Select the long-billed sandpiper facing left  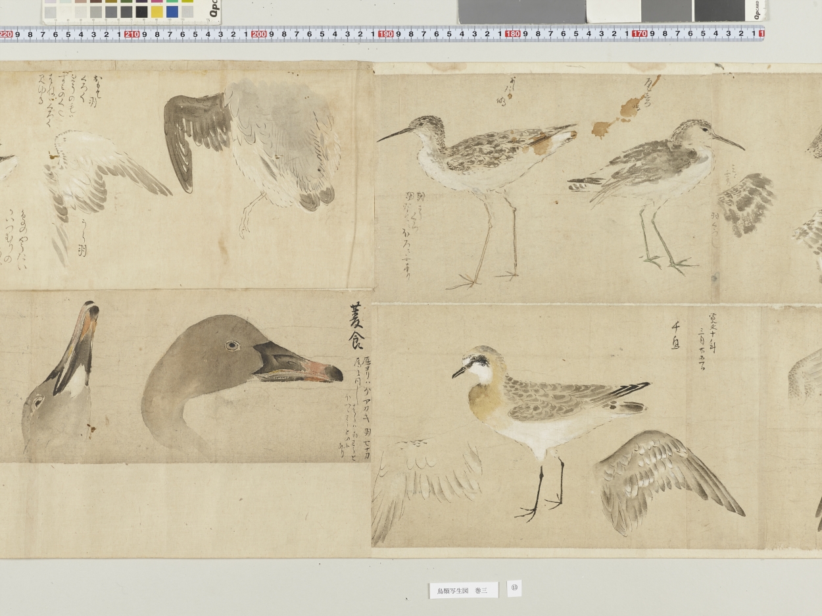(x=477, y=201)
